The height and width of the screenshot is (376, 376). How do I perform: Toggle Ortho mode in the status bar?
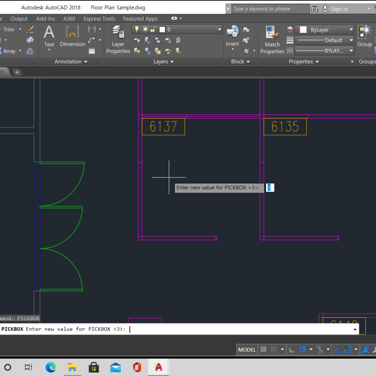(292, 350)
